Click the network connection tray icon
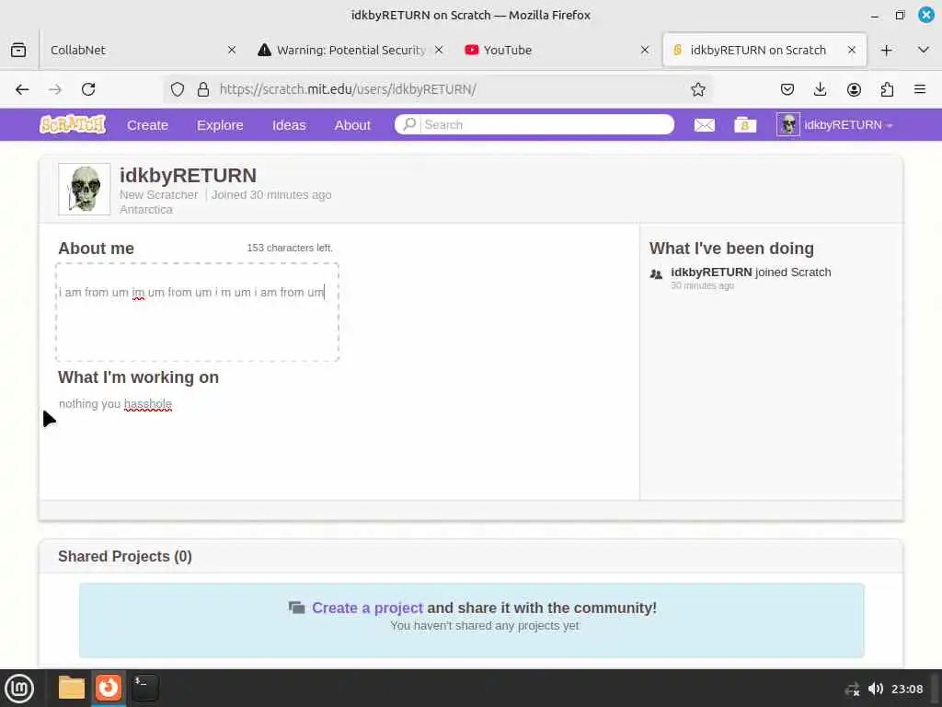 point(853,689)
